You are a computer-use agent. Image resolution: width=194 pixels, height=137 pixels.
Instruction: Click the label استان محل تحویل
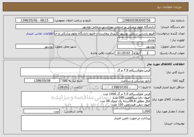click(x=173, y=47)
